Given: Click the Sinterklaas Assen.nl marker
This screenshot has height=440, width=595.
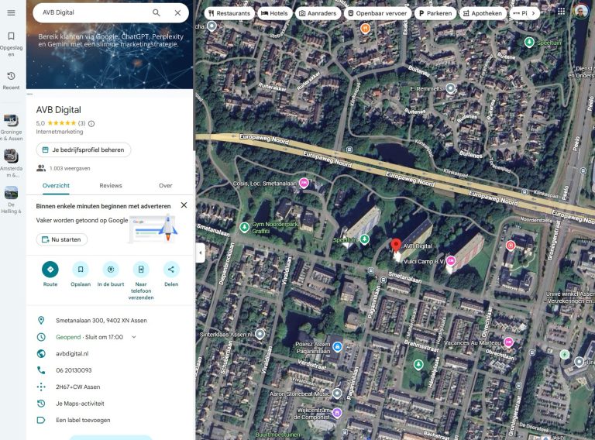Looking at the screenshot, I should pos(260,334).
